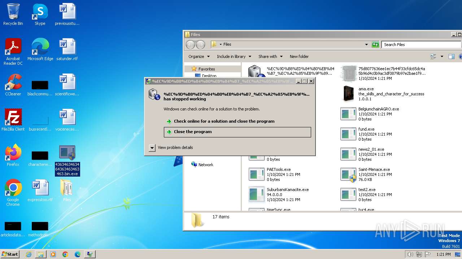Click the taskbar clock 1:21 PM
The width and height of the screenshot is (462, 259).
tap(443, 254)
